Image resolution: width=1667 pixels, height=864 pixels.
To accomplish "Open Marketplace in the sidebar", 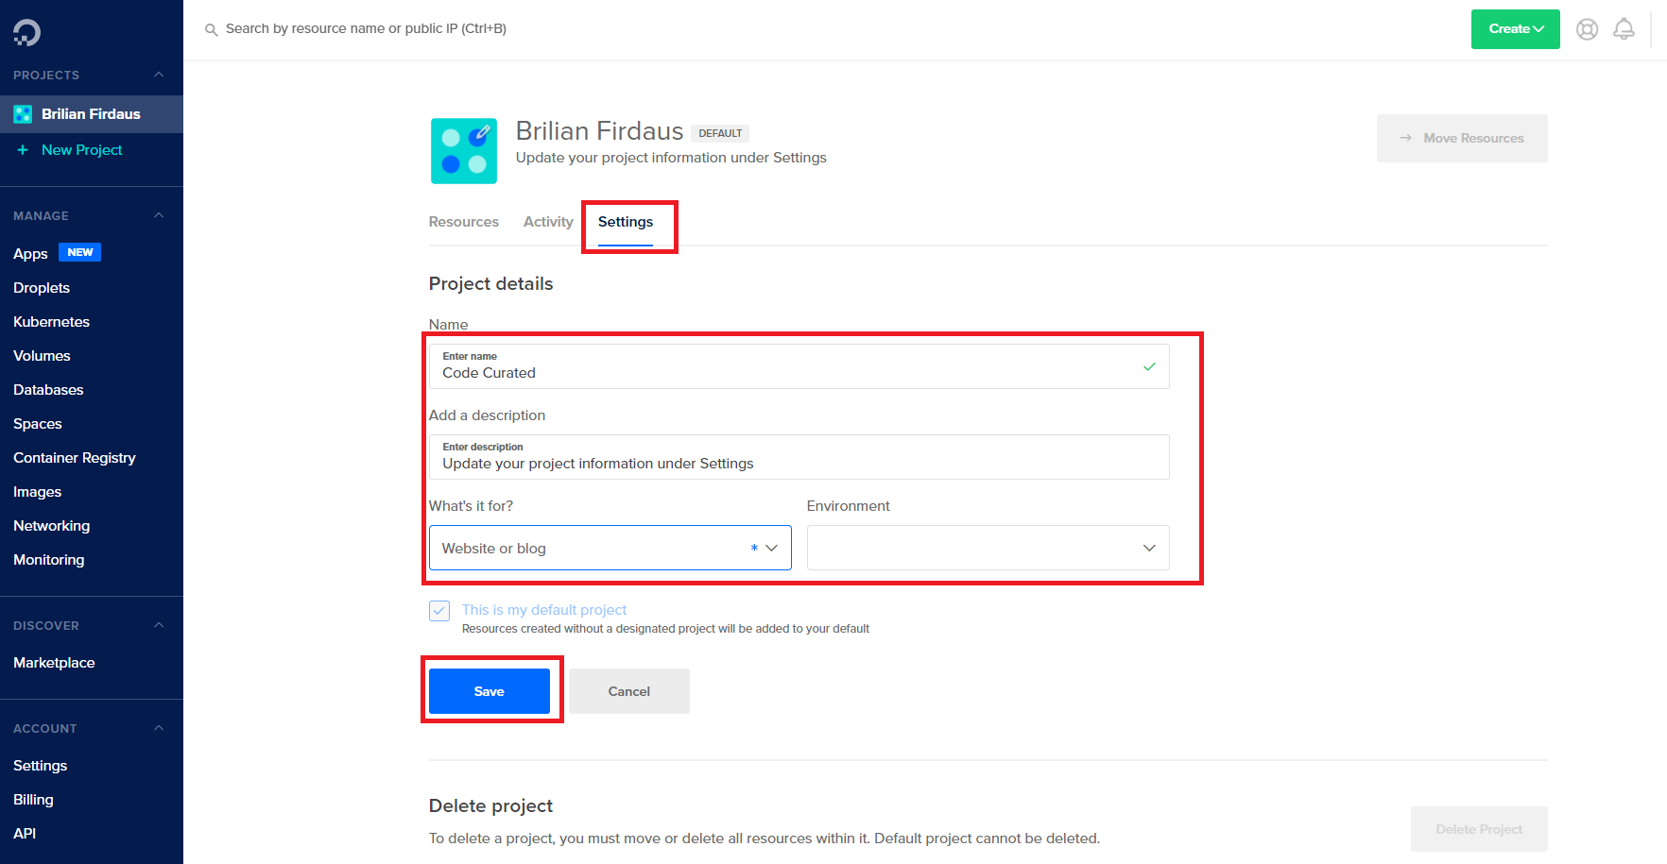I will [x=54, y=663].
